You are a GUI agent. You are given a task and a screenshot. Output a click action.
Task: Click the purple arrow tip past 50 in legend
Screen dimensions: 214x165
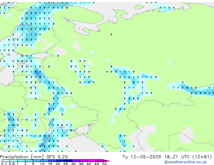click(x=107, y=161)
